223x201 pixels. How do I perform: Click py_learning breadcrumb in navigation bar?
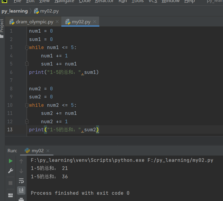(x=15, y=11)
